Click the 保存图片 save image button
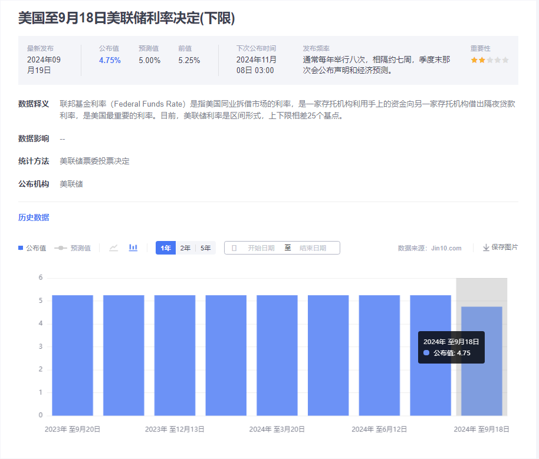 click(x=504, y=247)
